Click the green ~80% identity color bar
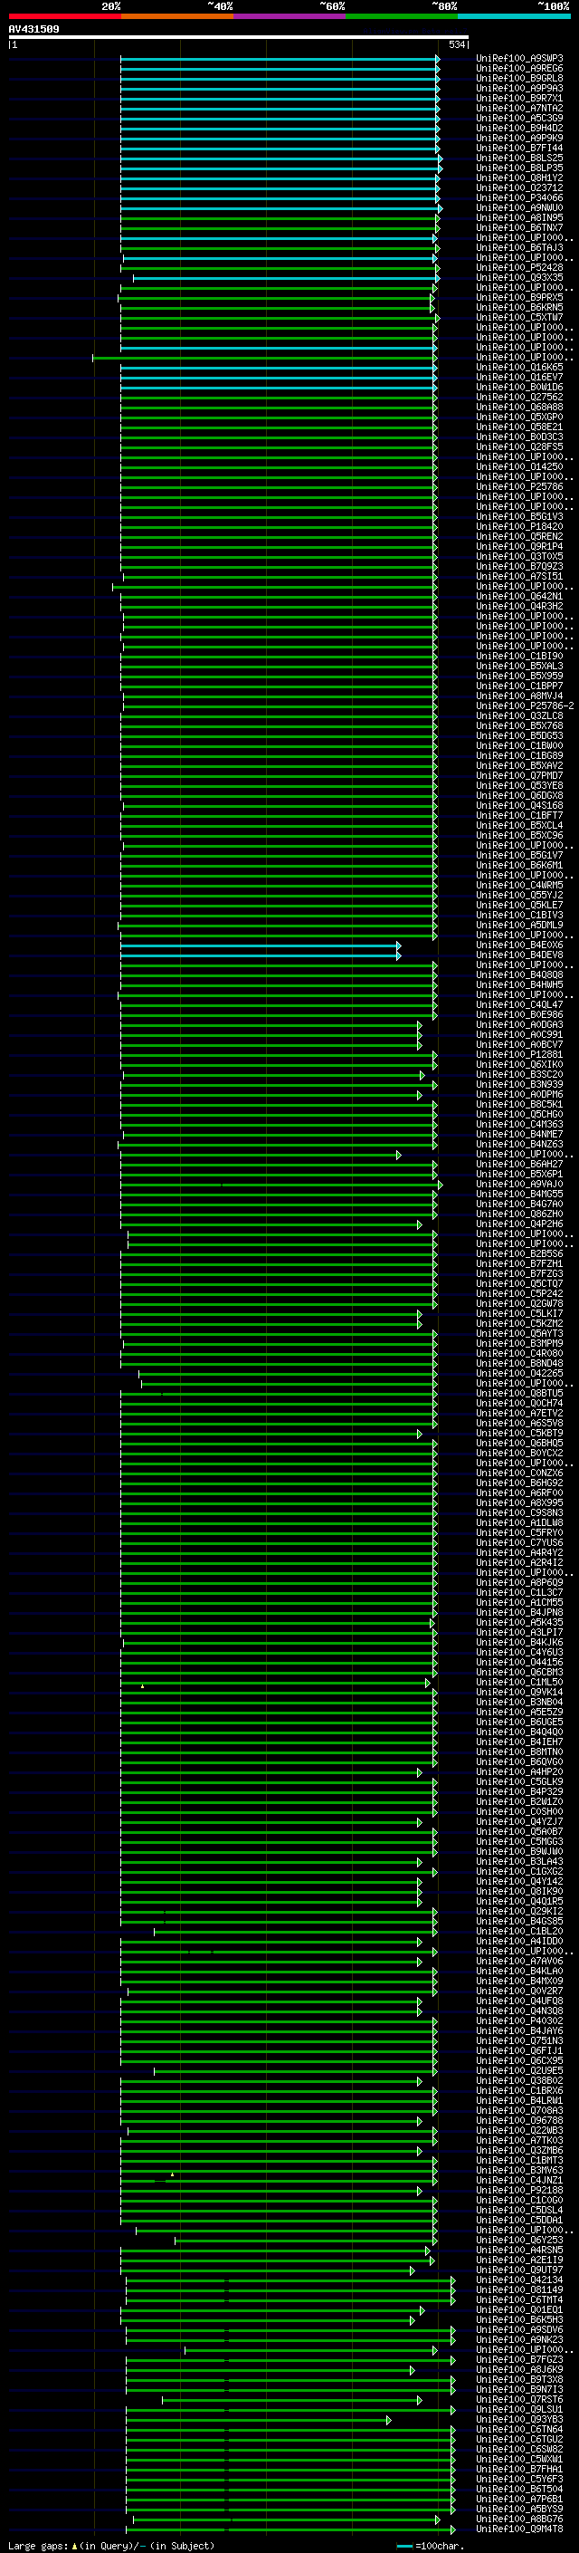579x2553 pixels. [402, 16]
